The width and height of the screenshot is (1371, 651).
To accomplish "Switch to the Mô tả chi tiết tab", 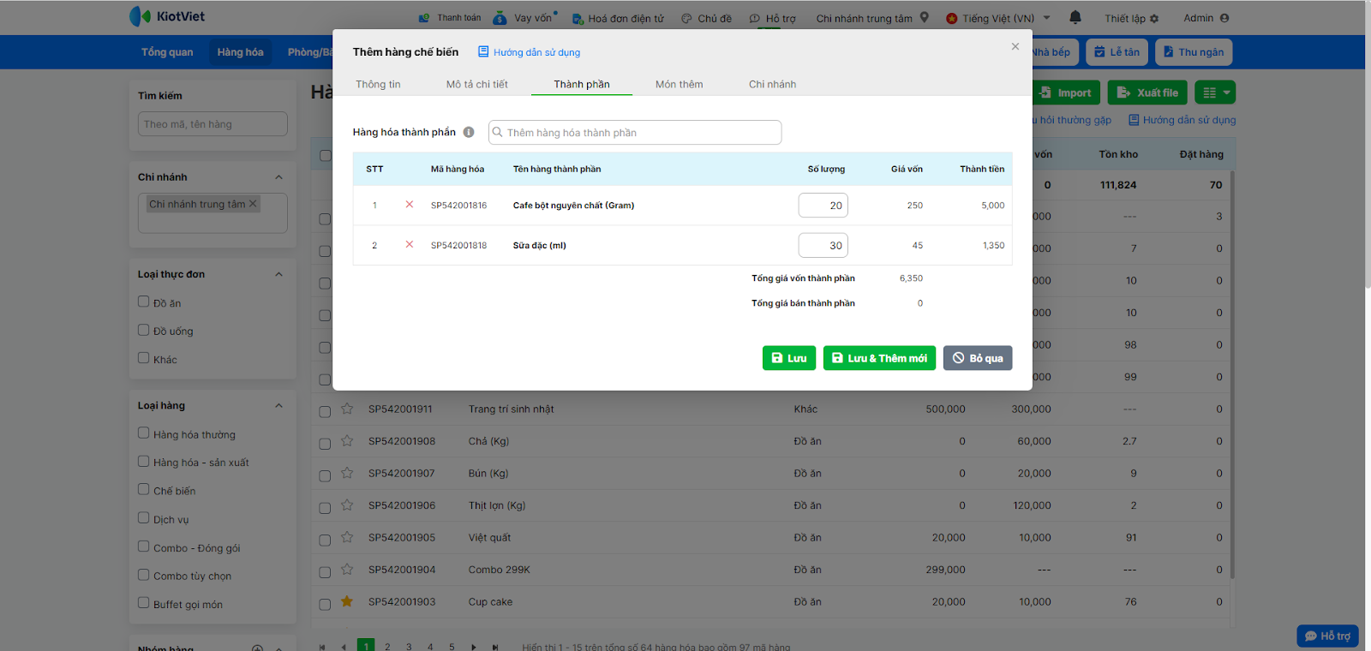I will tap(476, 84).
